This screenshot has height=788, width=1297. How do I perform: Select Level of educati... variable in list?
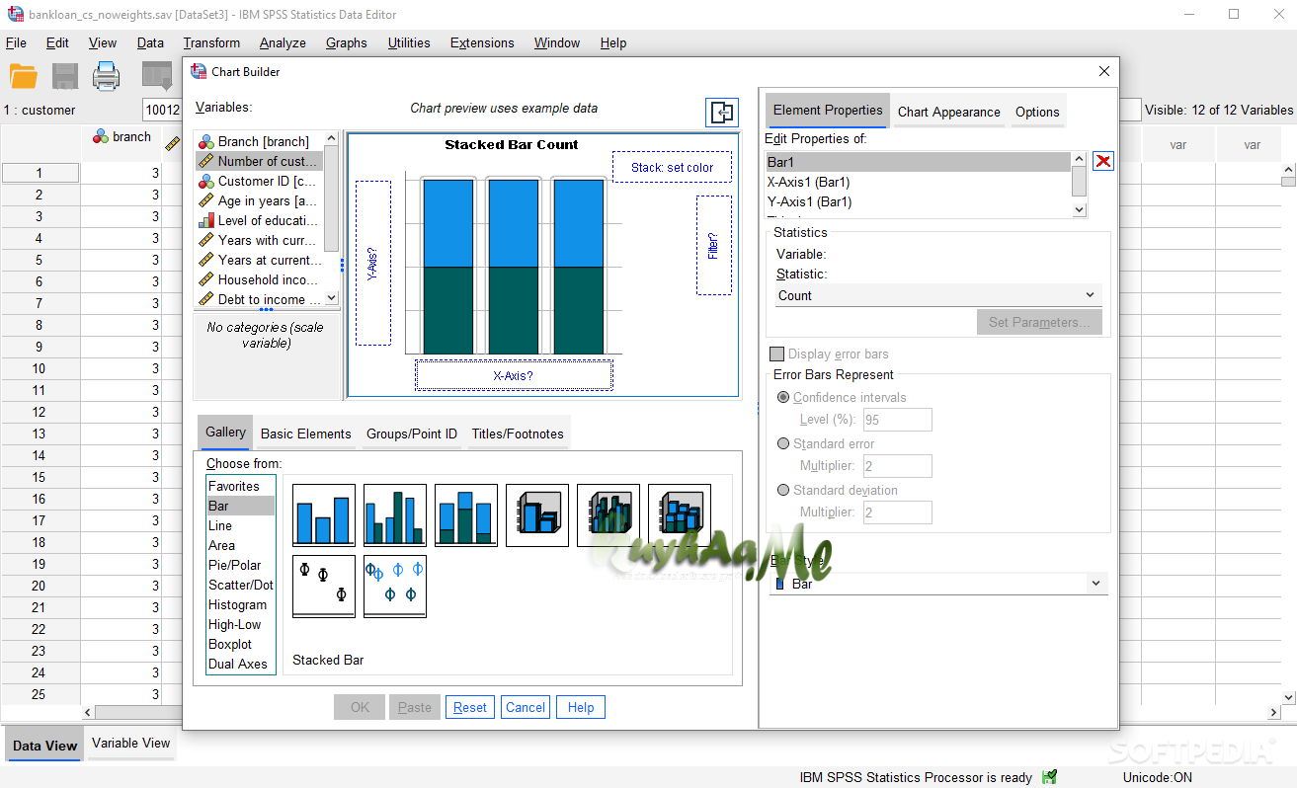click(258, 220)
